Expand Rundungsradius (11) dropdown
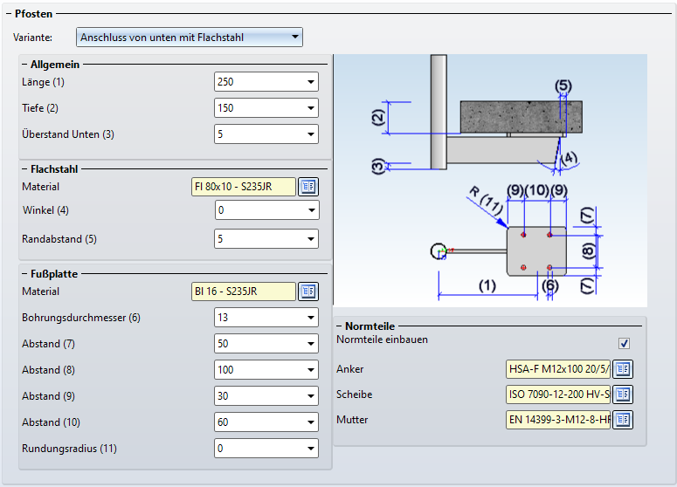The height and width of the screenshot is (487, 677). [311, 449]
